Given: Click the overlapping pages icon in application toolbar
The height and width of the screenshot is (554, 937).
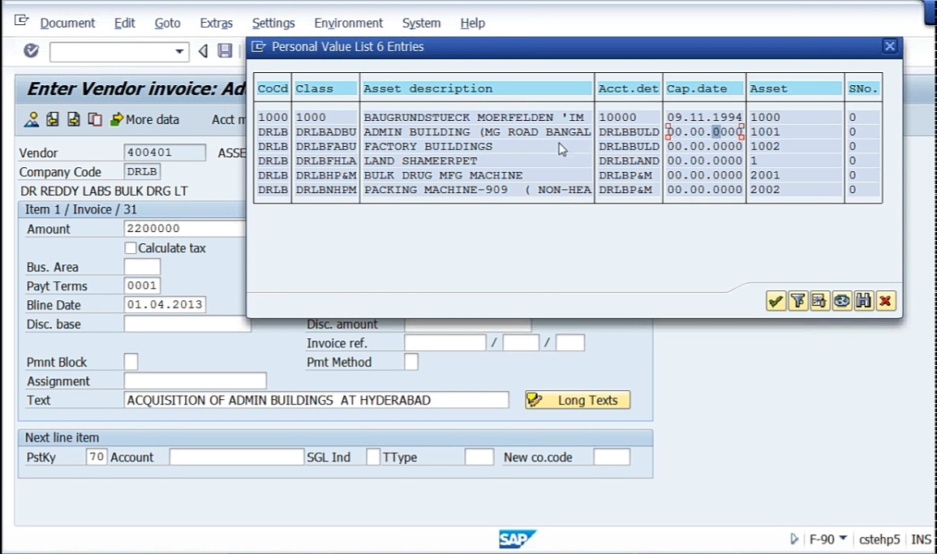Looking at the screenshot, I should click(95, 119).
